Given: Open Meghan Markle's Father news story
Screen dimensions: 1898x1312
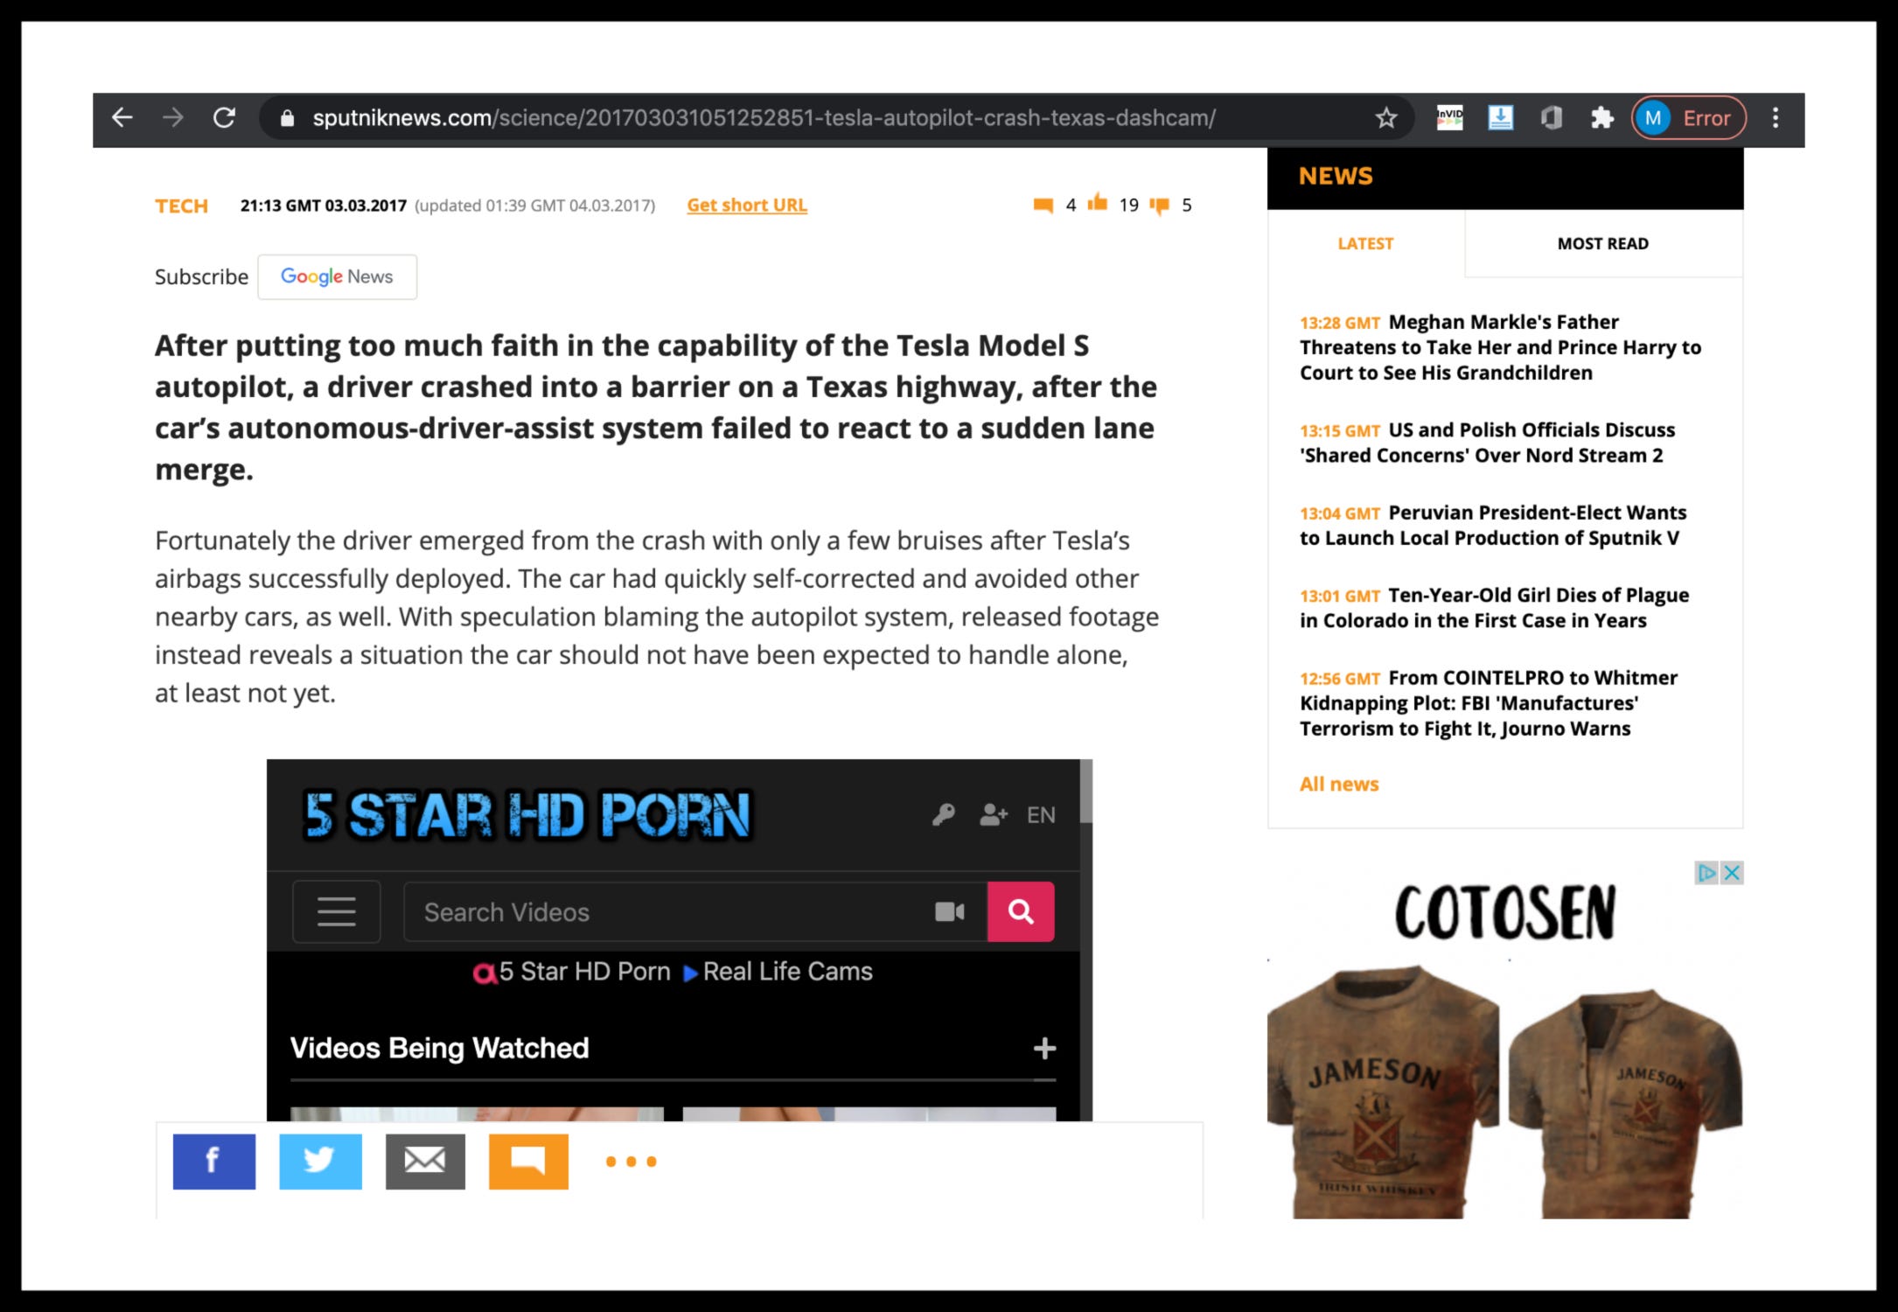Looking at the screenshot, I should coord(1500,347).
